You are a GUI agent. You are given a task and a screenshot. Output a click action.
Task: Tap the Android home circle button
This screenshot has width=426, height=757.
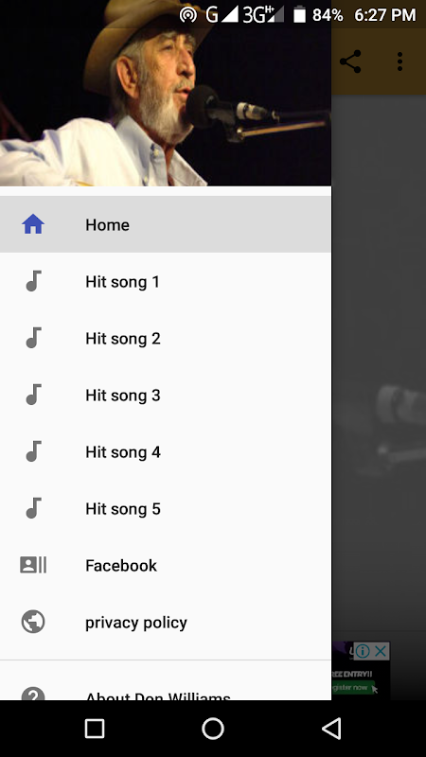213,728
